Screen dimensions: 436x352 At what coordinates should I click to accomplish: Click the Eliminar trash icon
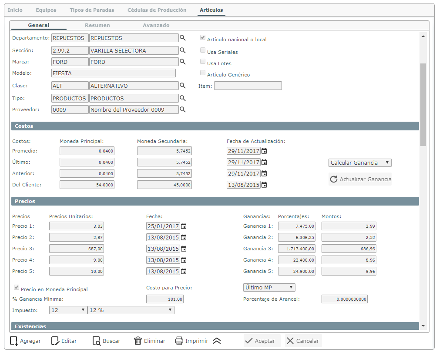138,341
